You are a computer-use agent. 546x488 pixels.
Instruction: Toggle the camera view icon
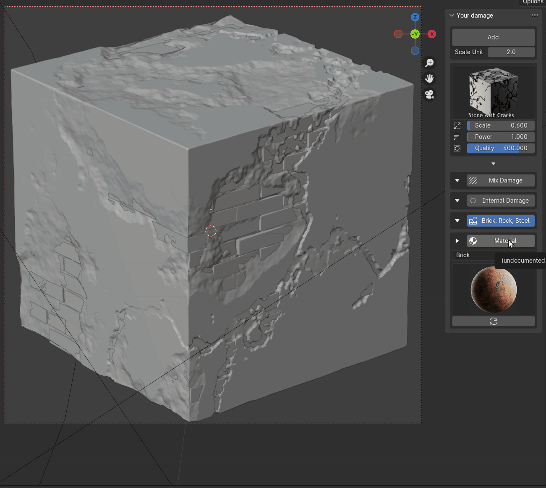(x=429, y=94)
